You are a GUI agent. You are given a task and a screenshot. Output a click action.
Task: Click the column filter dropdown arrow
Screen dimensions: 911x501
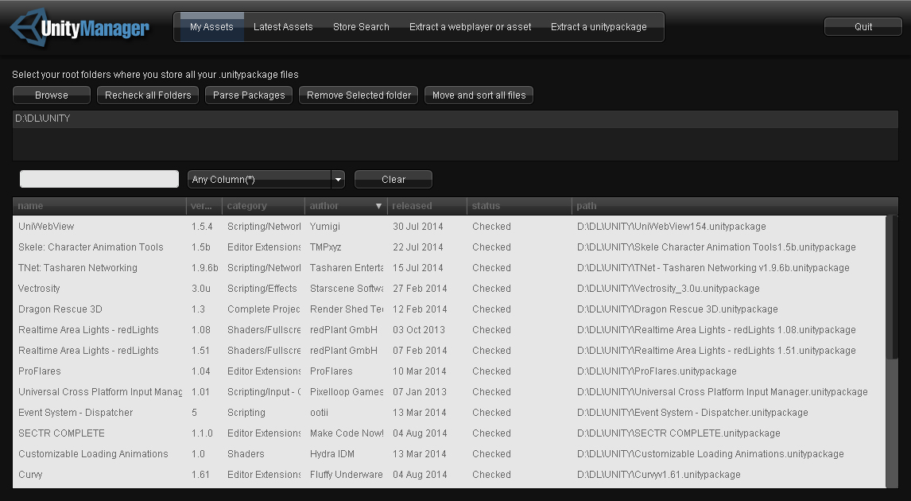(x=338, y=180)
